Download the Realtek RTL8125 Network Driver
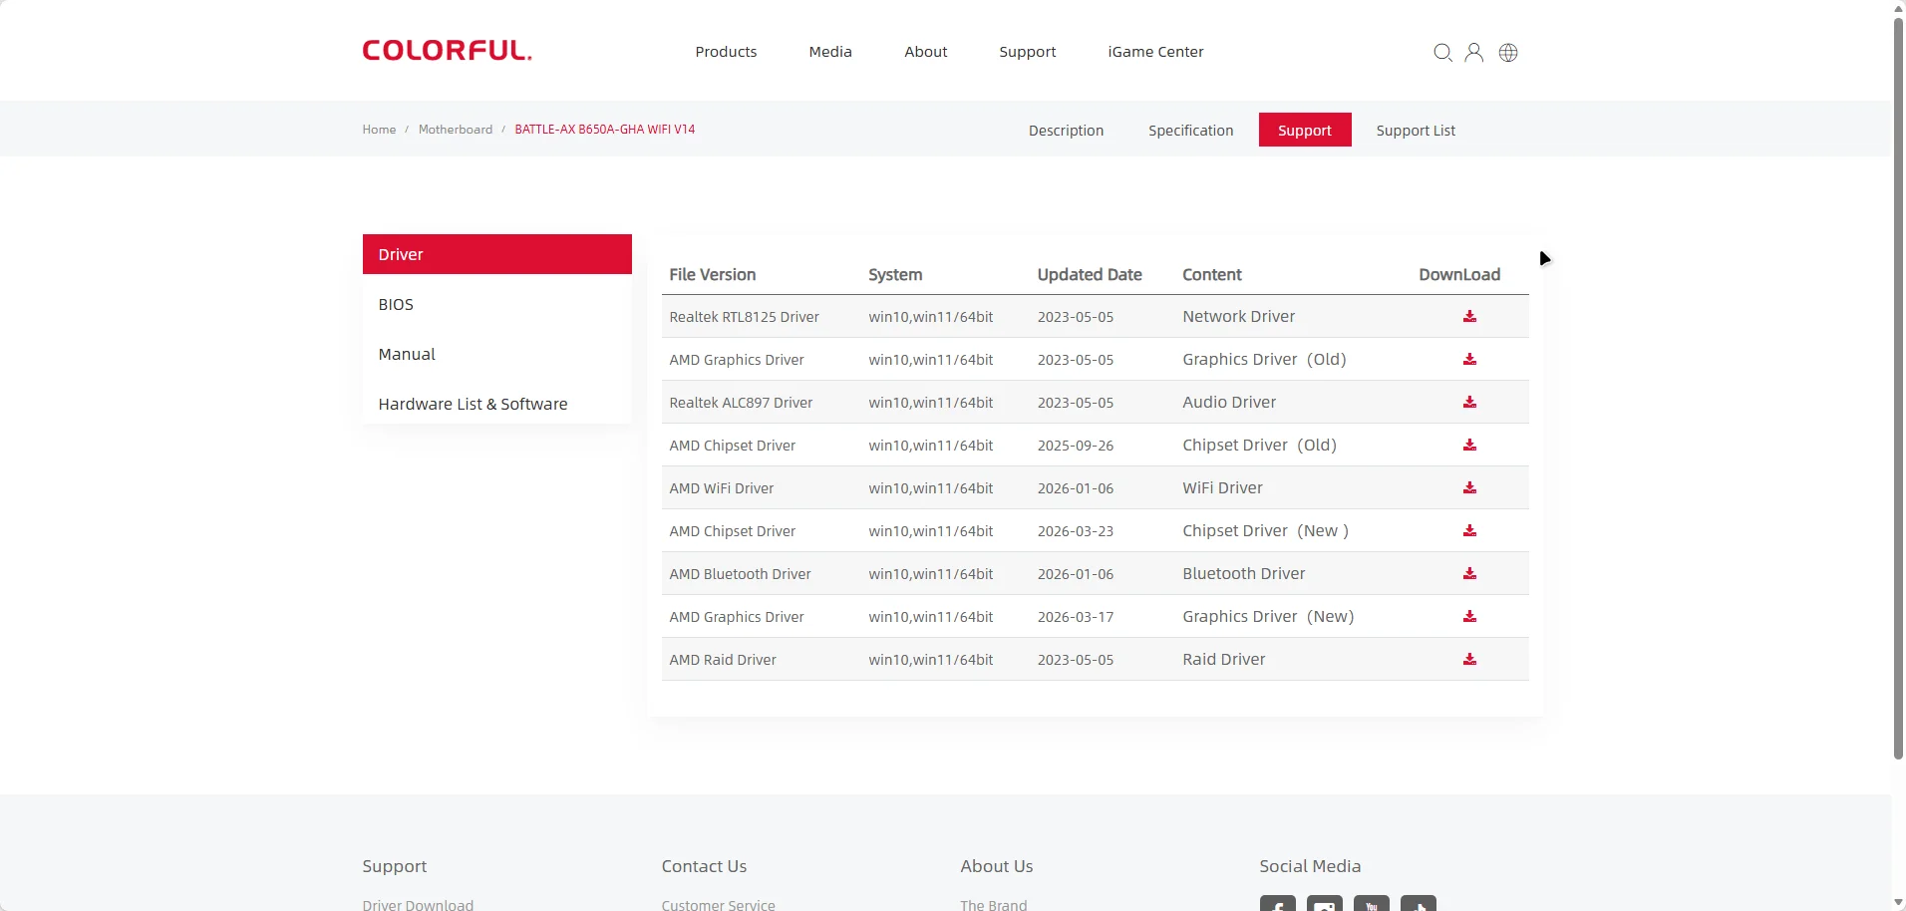The width and height of the screenshot is (1906, 911). pos(1469,317)
